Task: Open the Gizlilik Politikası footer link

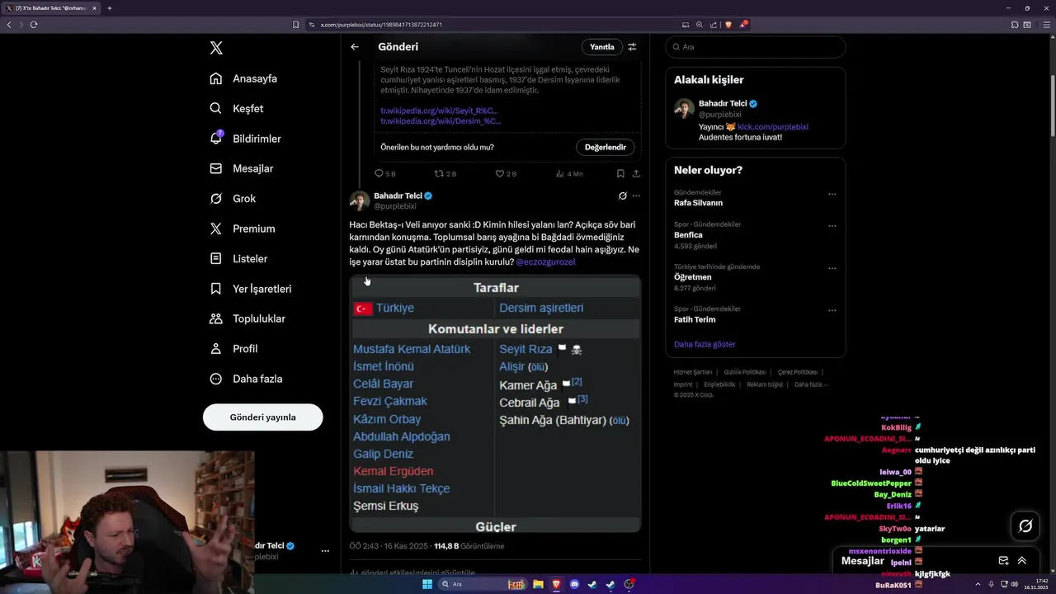Action: [745, 372]
